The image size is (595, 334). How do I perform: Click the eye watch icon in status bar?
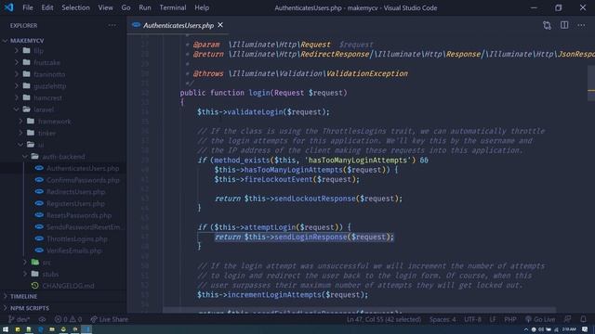pyautogui.click(x=42, y=319)
